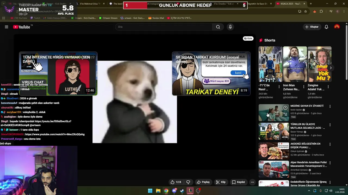This screenshot has height=195, width=348.
Task: Share the video via Paylaş
Action: 203,182
